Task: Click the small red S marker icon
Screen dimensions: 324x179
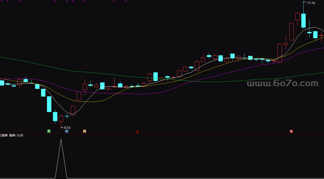Action: [137, 131]
